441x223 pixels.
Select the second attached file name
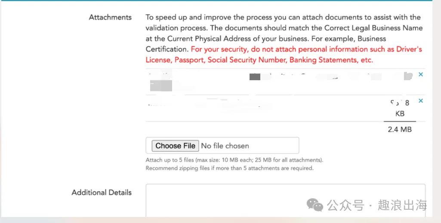click(x=208, y=103)
